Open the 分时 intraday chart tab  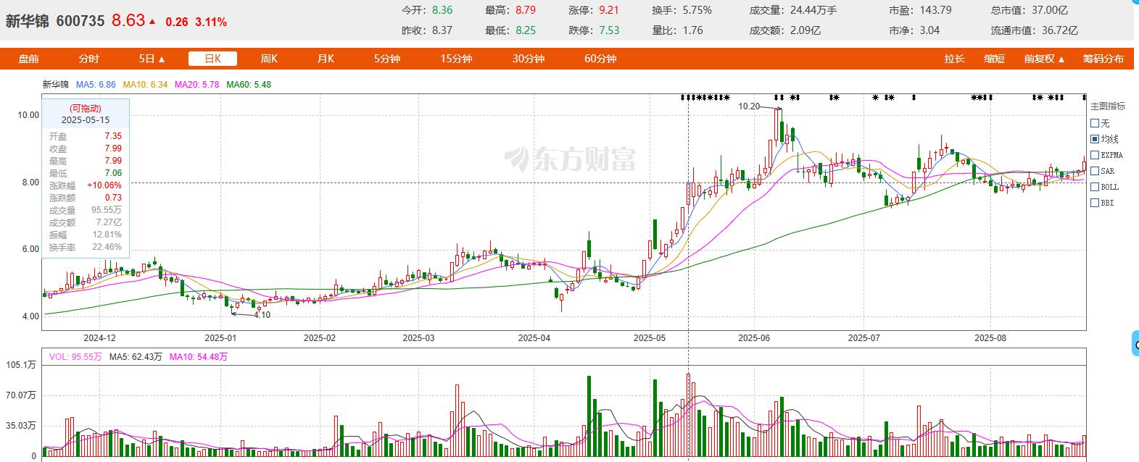pyautogui.click(x=88, y=59)
